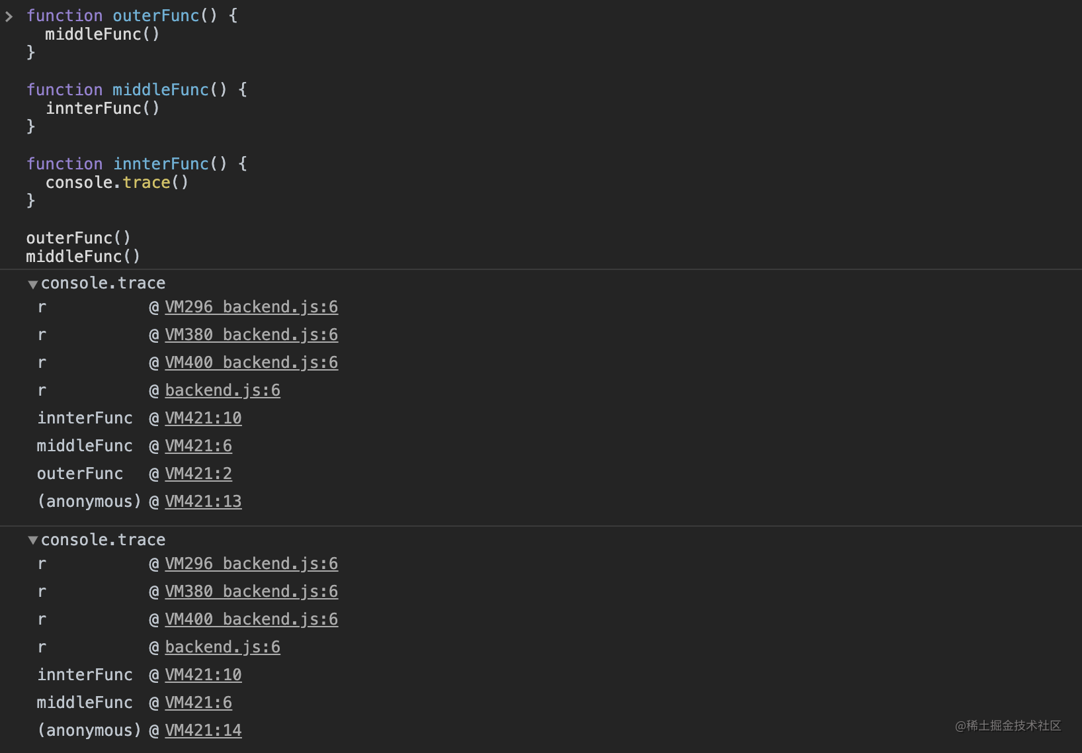Image resolution: width=1082 pixels, height=753 pixels.
Task: Open backend.js:6 link in second trace
Action: pyautogui.click(x=222, y=647)
